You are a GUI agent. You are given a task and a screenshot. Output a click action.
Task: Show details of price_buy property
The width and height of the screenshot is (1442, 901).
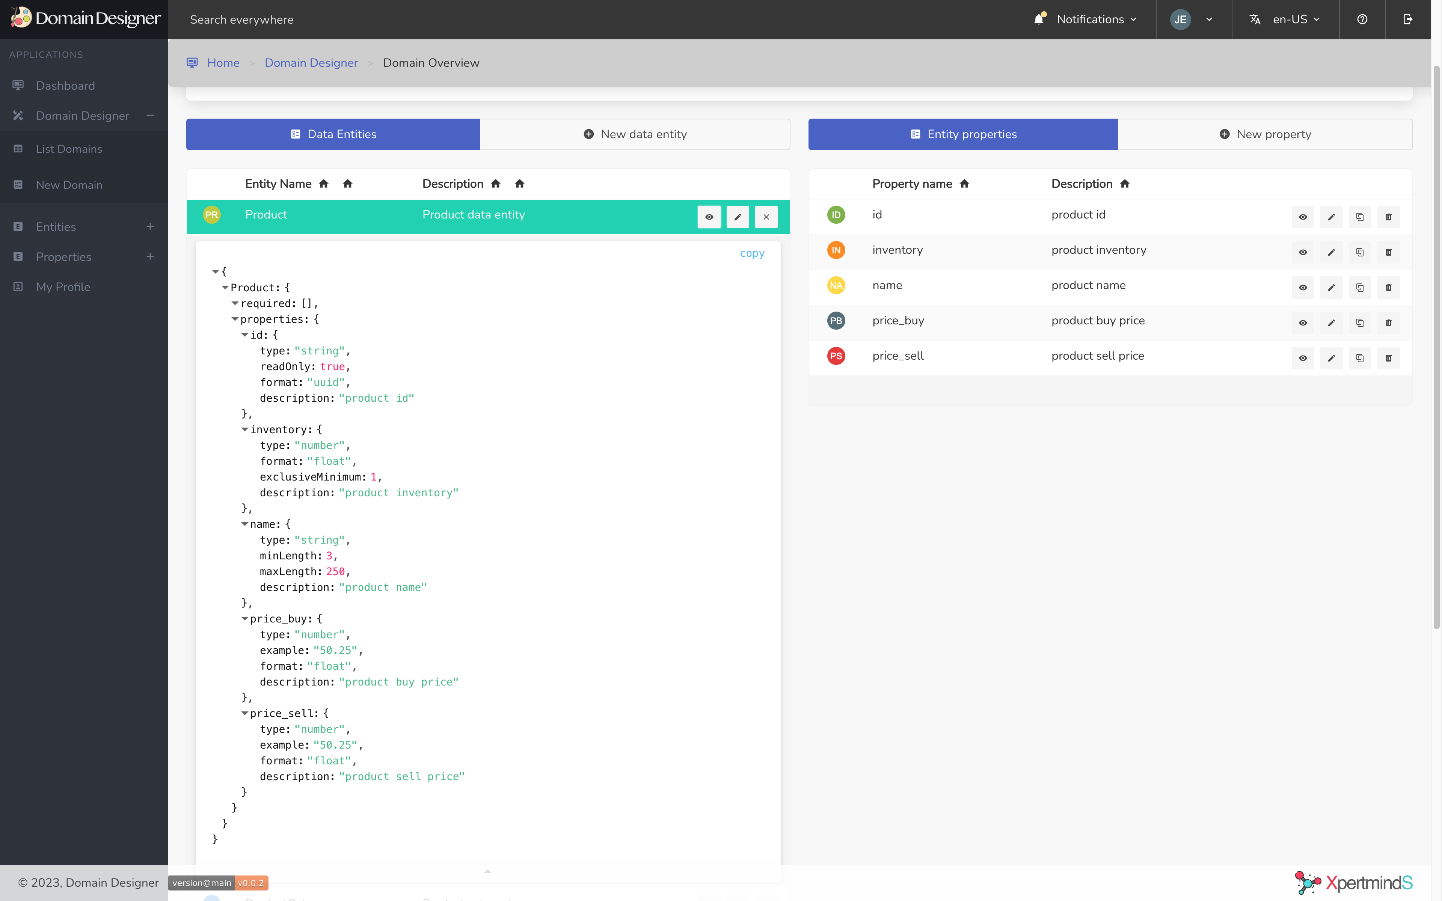tap(1303, 323)
